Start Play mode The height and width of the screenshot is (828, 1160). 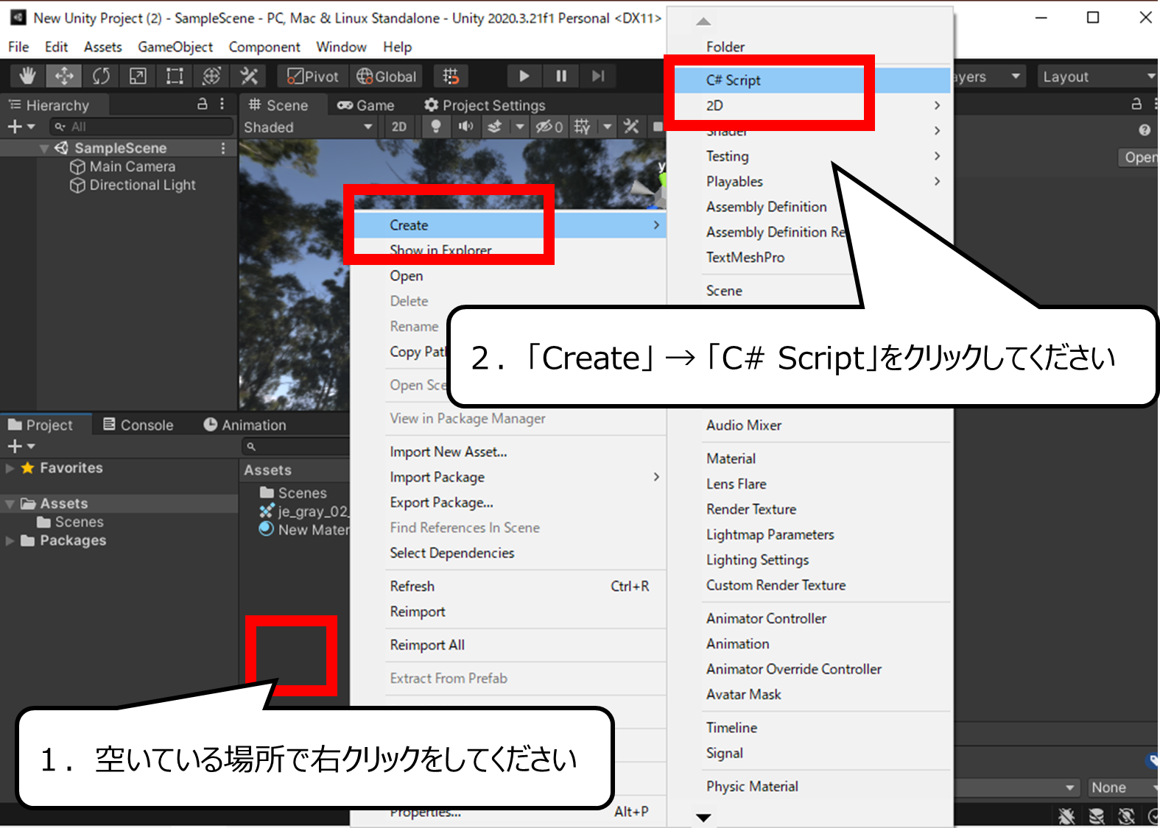[524, 77]
